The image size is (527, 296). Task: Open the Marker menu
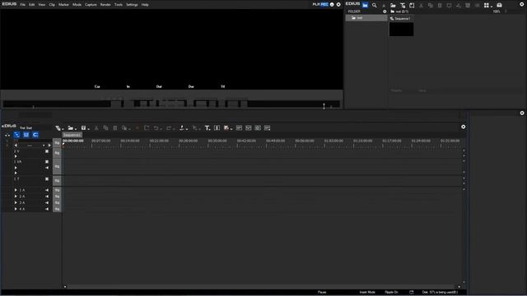[x=63, y=5]
